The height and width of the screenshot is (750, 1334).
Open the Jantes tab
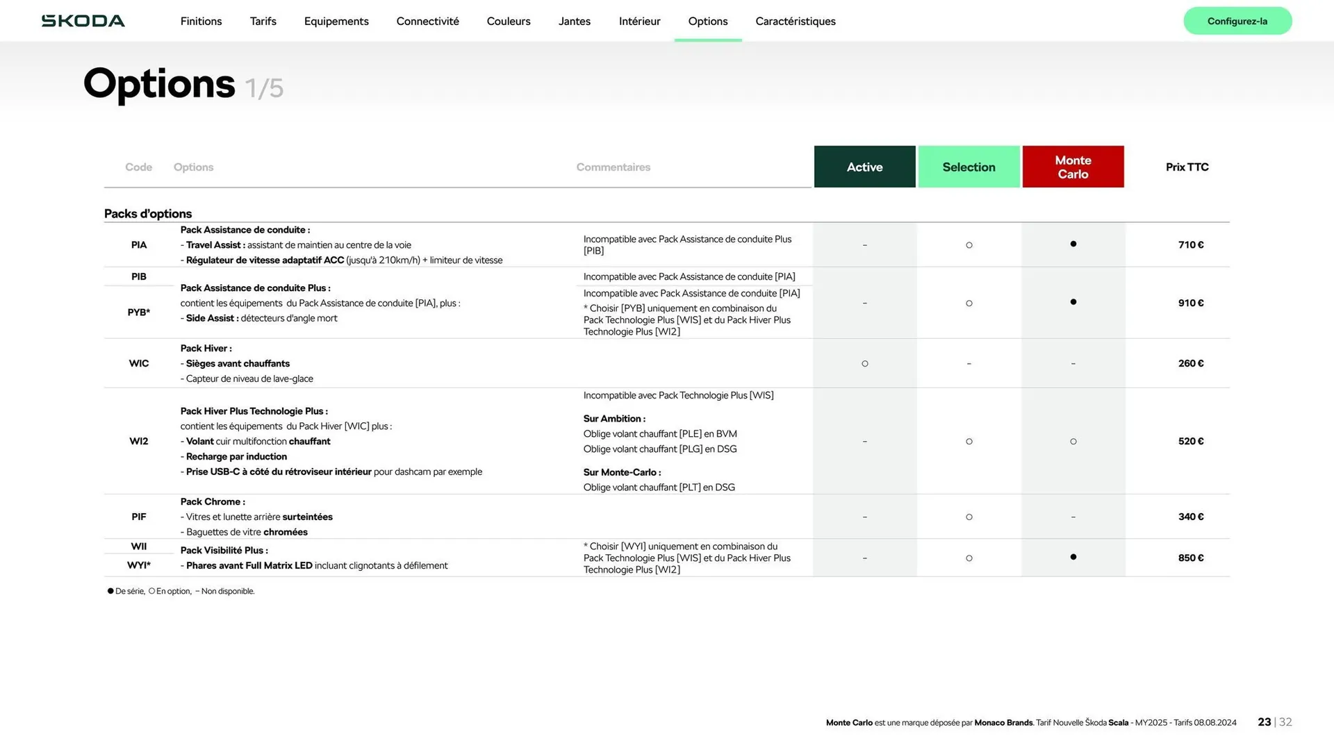pos(574,21)
